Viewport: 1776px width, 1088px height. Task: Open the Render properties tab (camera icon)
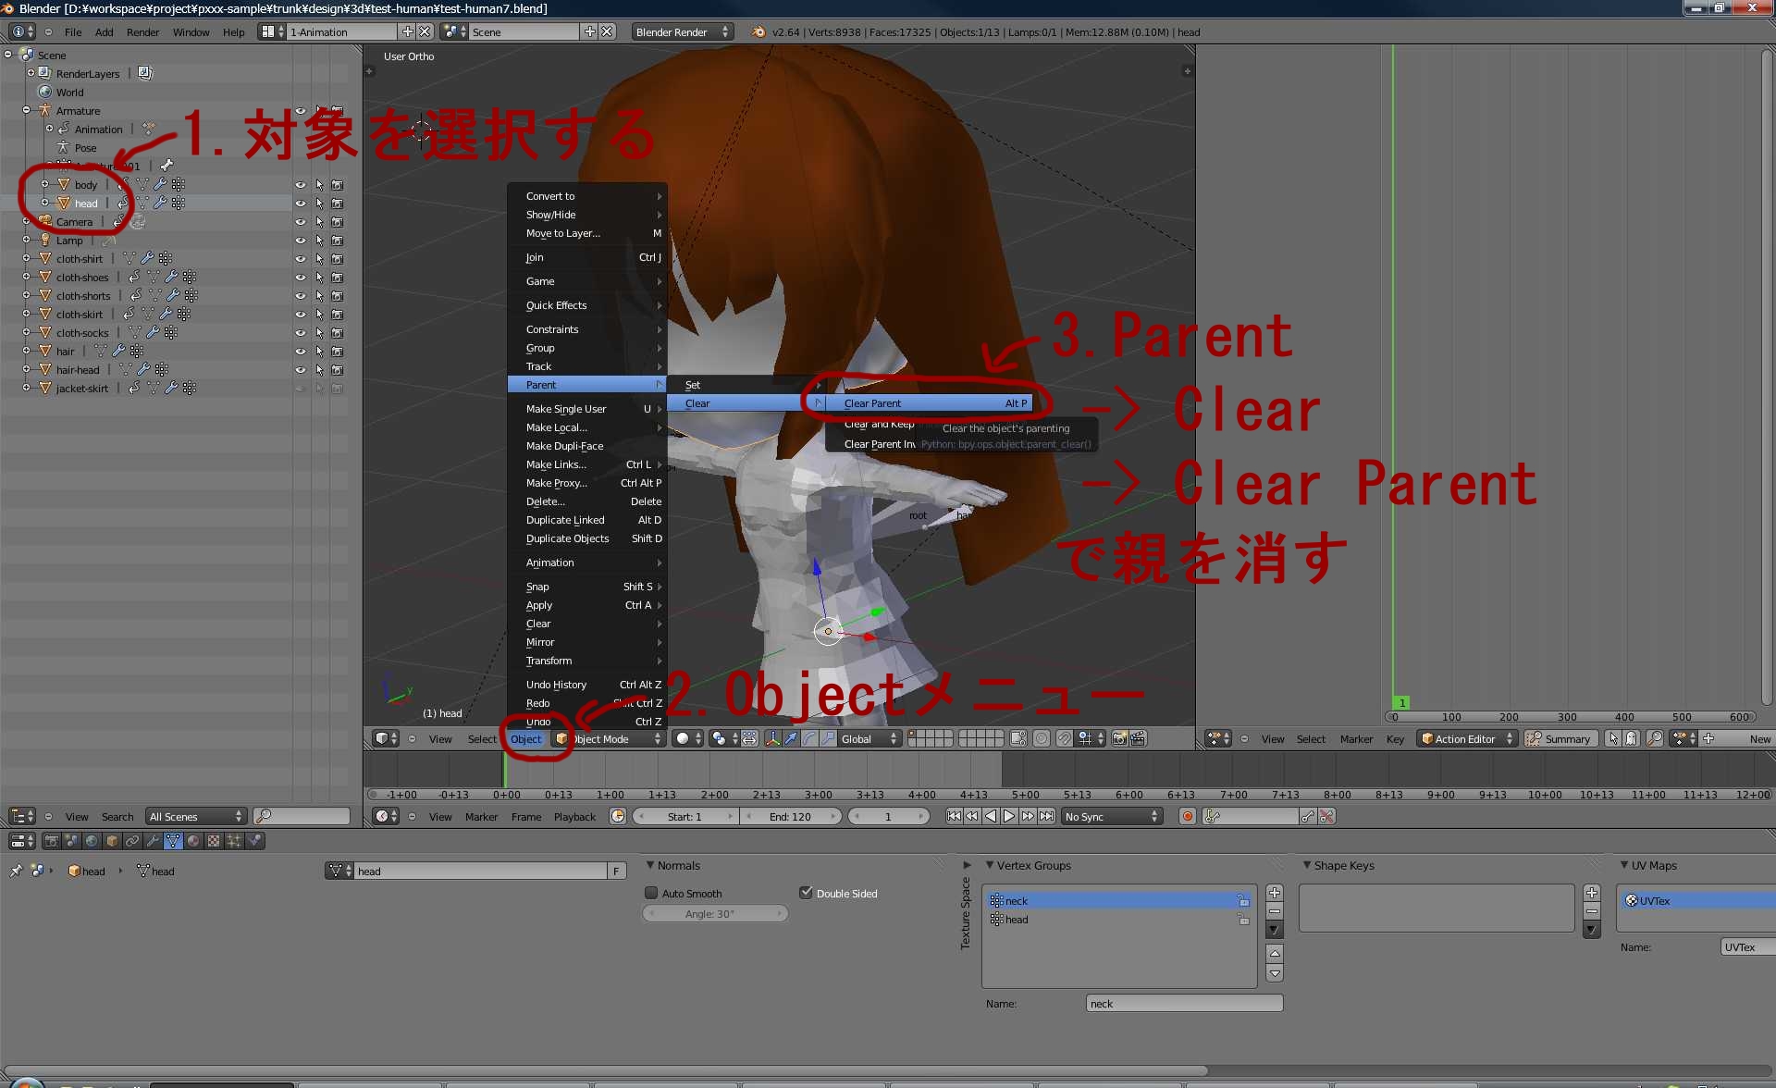51,841
